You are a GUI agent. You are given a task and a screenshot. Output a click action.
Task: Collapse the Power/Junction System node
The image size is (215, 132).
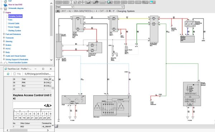[x=1, y=63]
